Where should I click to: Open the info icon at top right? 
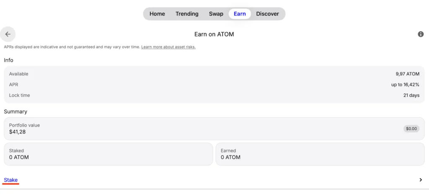click(x=421, y=34)
